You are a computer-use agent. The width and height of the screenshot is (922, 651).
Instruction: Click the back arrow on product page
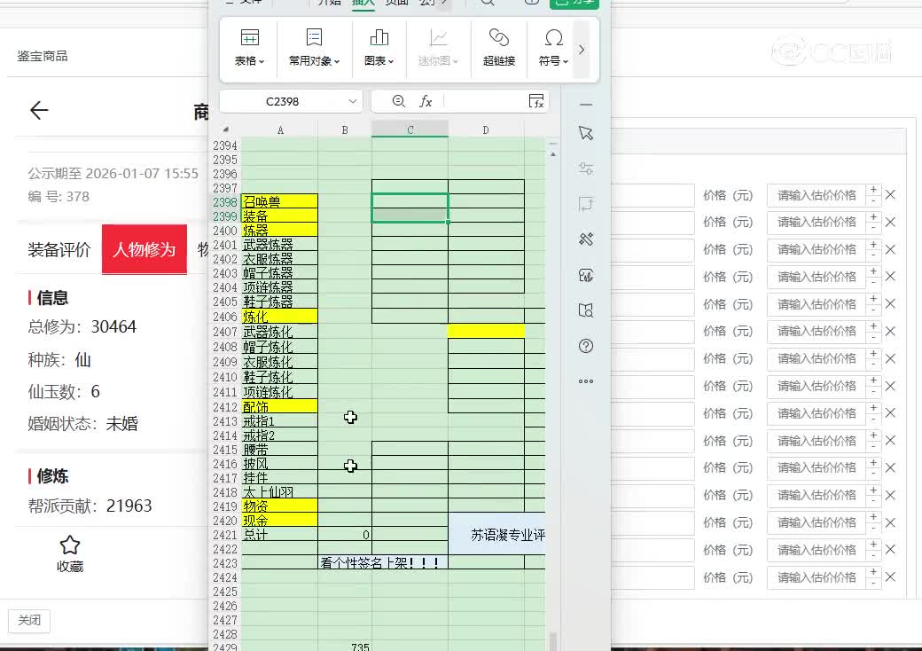point(39,110)
